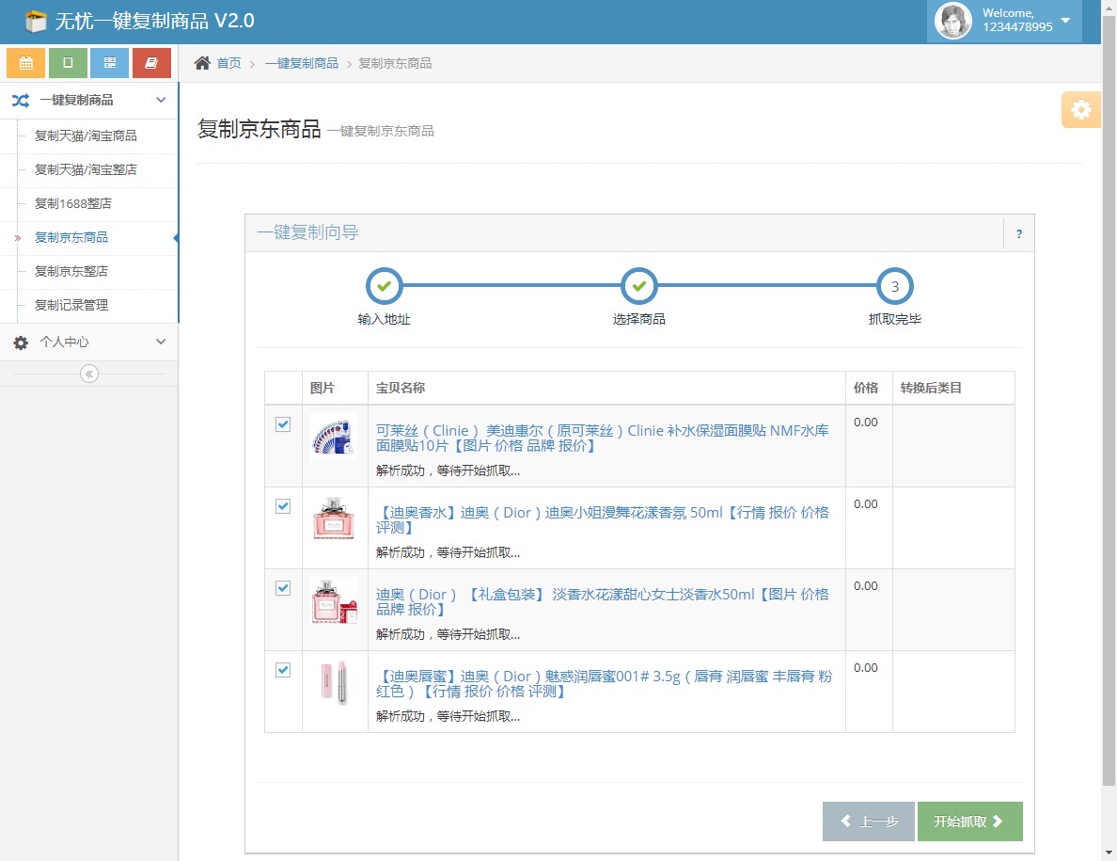Go to 首页 breadcrumb link
This screenshot has height=861, width=1117.
point(228,63)
